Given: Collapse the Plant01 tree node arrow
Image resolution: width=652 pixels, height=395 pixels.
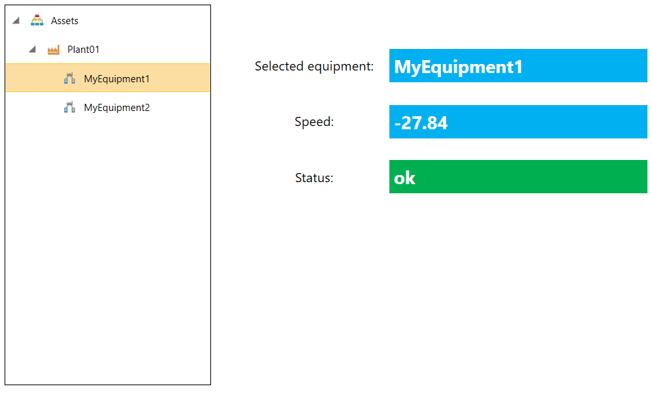Looking at the screenshot, I should click(x=33, y=50).
